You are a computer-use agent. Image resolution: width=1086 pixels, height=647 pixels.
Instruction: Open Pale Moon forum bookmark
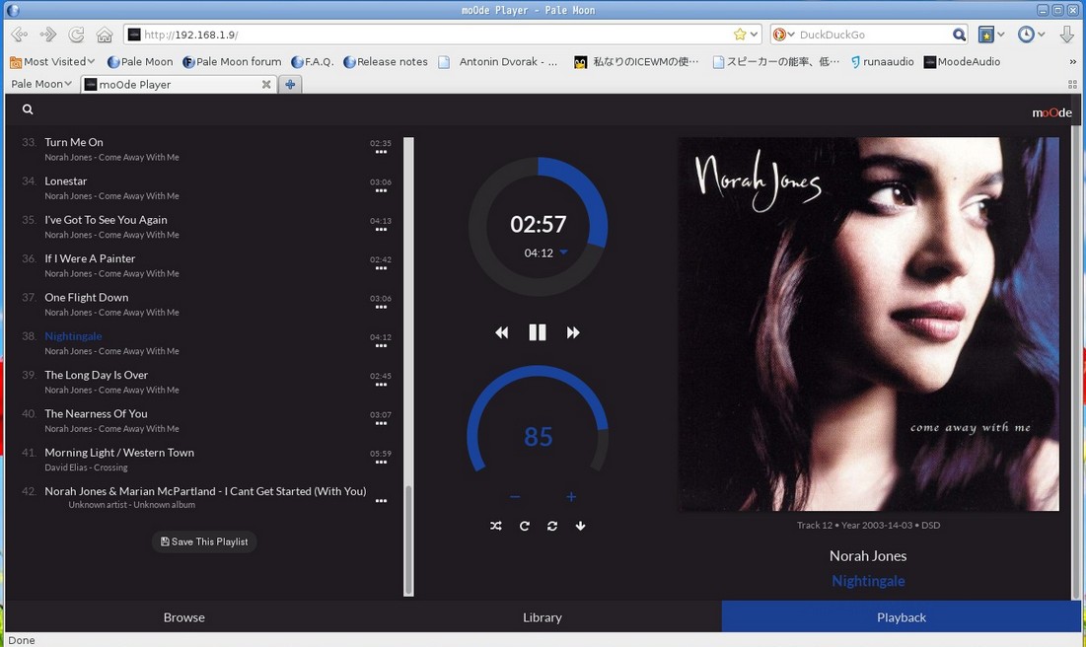tap(232, 62)
